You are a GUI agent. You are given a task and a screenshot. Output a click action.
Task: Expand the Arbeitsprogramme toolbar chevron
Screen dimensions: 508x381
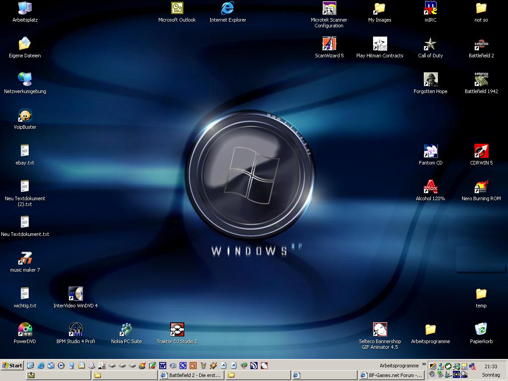click(424, 365)
